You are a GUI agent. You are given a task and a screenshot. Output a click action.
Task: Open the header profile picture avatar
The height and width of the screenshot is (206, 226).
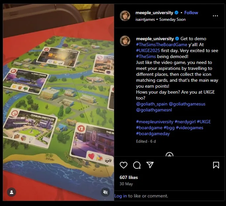click(x=125, y=16)
